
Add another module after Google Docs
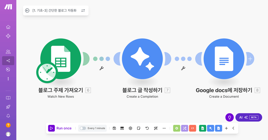click(250, 59)
